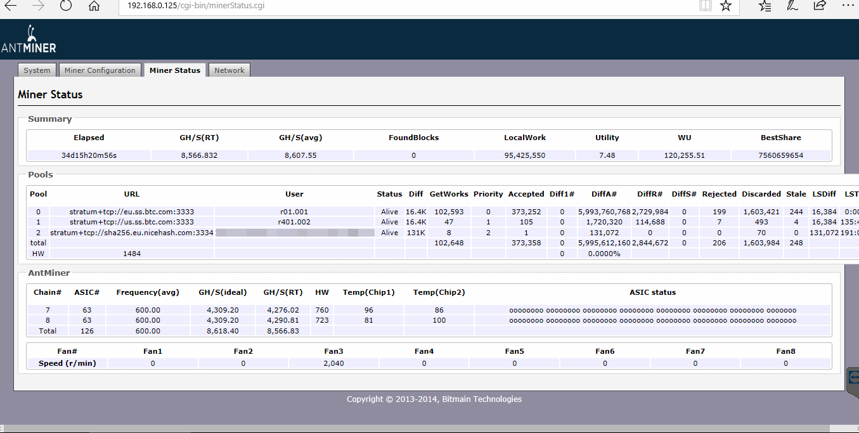Click the Accepted value 373,252
The height and width of the screenshot is (433, 859).
click(x=526, y=212)
